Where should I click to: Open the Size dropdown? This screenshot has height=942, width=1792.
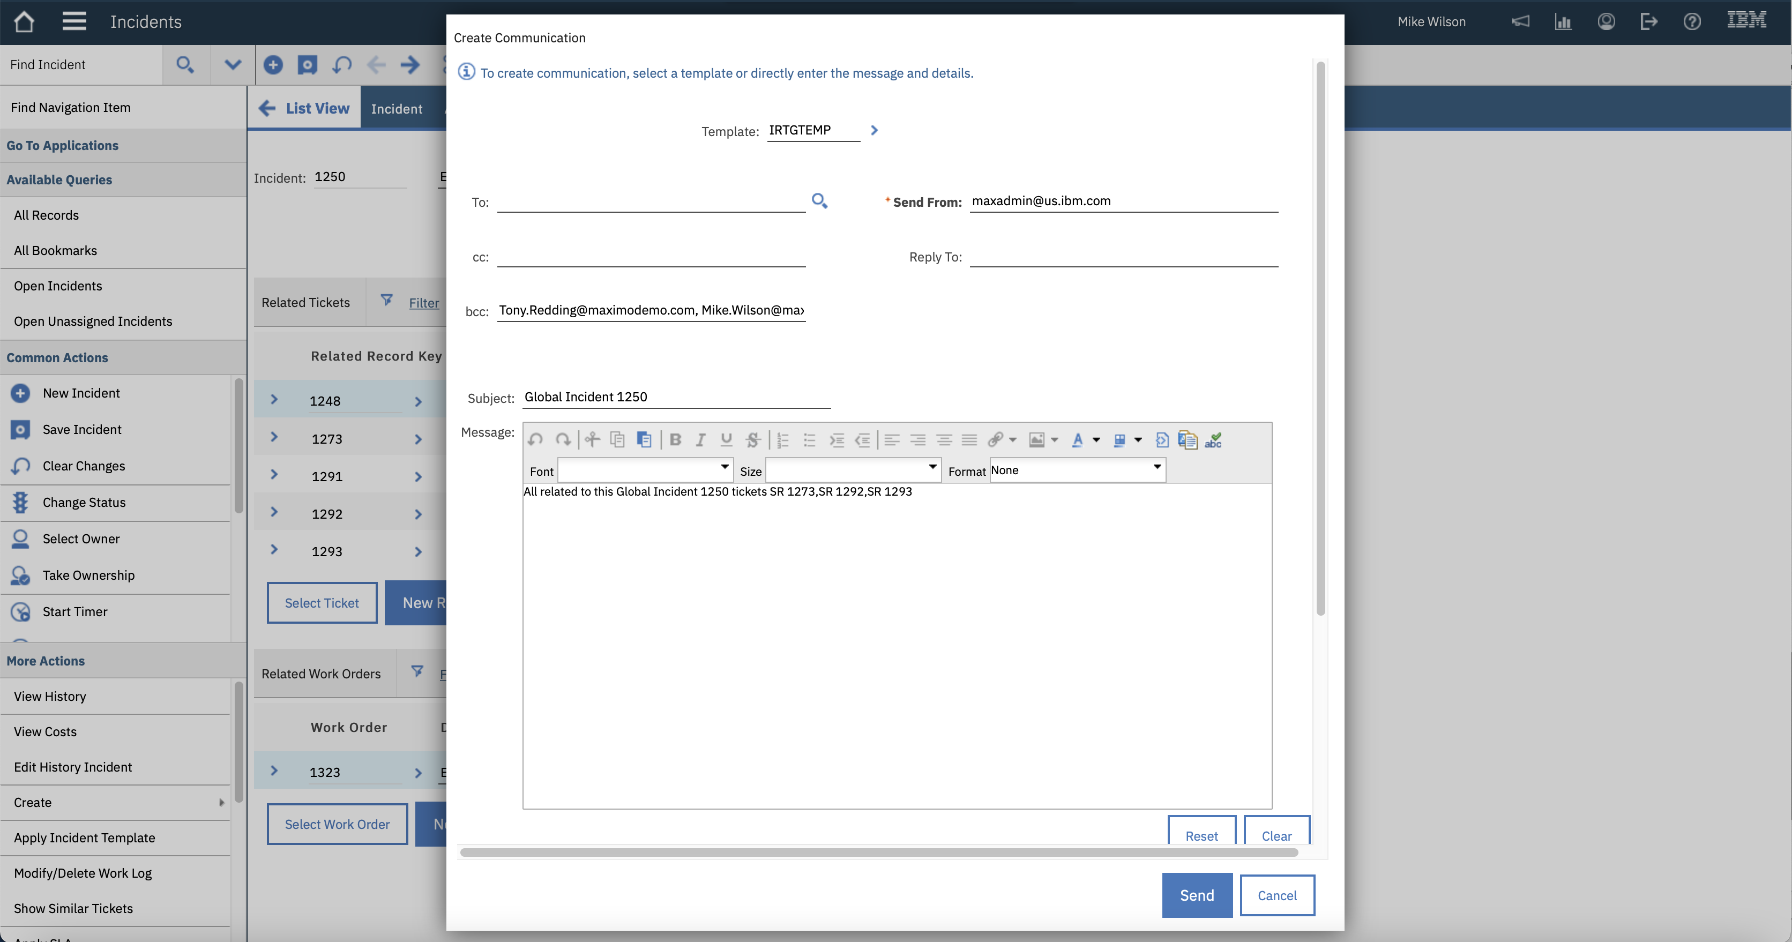point(854,470)
